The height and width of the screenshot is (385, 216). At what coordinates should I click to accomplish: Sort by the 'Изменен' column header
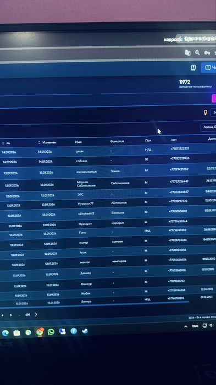point(47,142)
